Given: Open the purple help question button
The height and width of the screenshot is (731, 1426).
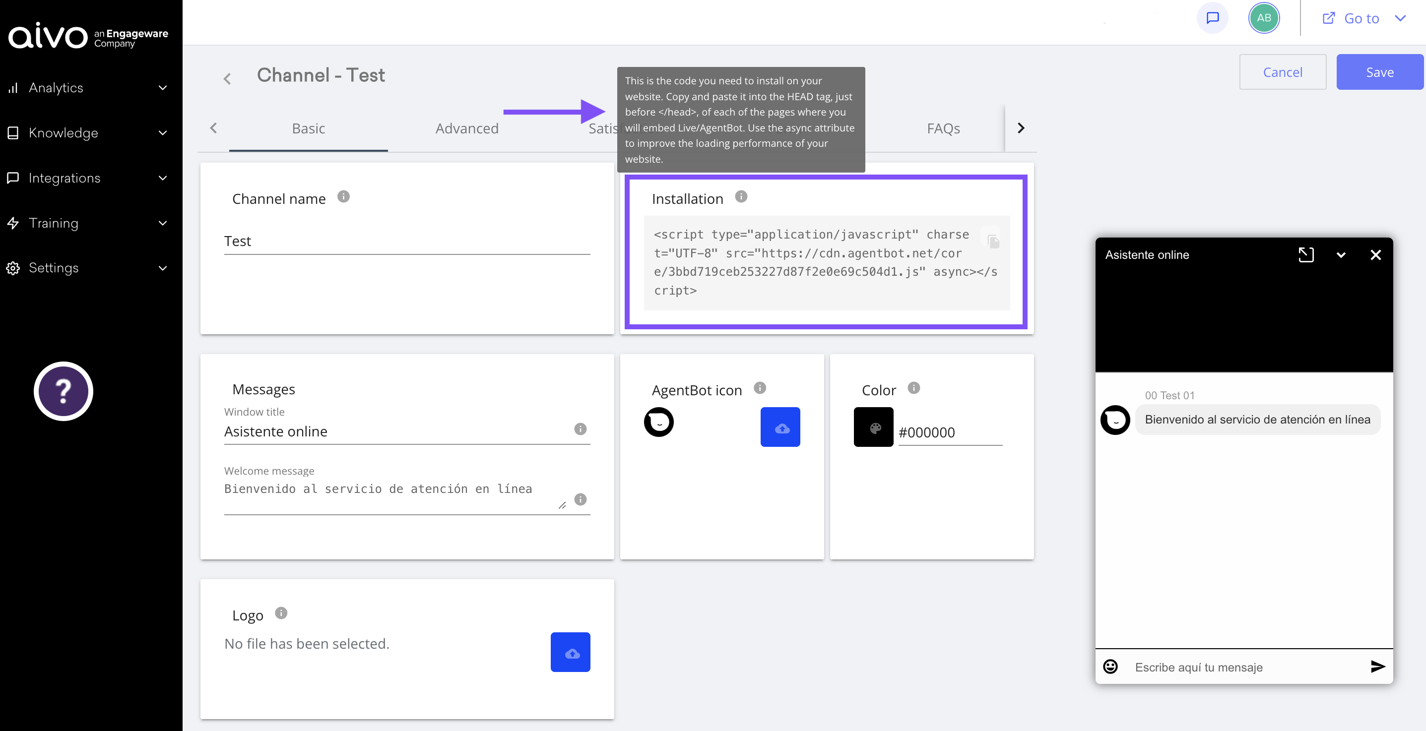Looking at the screenshot, I should click(x=63, y=391).
